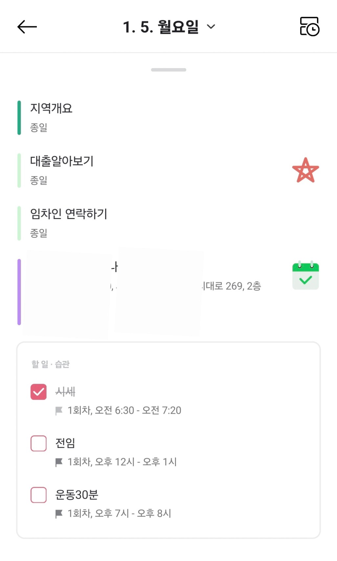This screenshot has height=561, width=337.
Task: Tap the dark green 지역개요 color bar
Action: (19, 118)
